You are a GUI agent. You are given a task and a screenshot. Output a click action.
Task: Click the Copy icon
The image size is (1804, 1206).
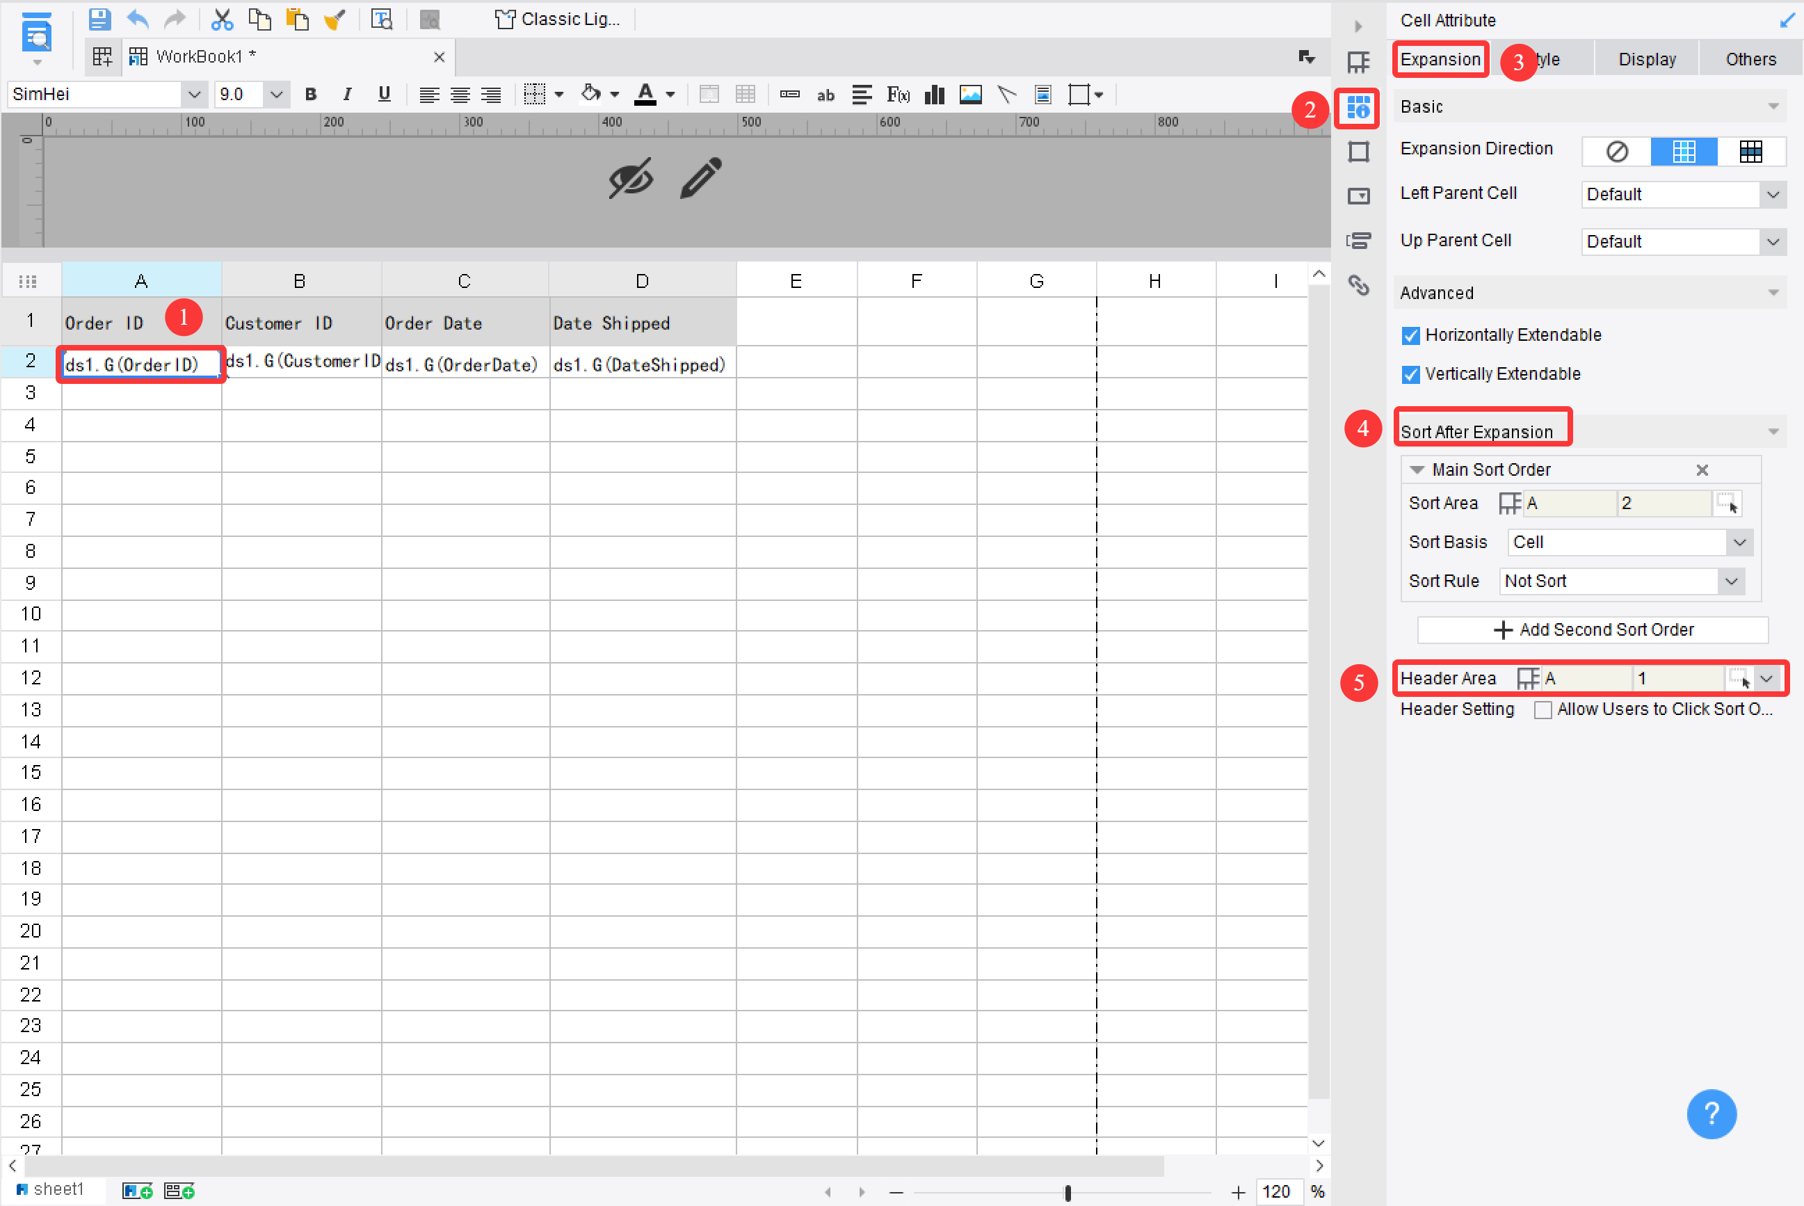point(260,19)
